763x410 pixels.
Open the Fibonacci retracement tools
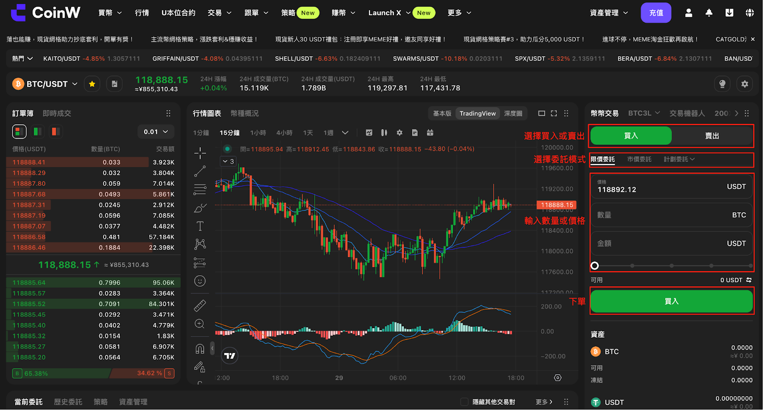coord(200,190)
